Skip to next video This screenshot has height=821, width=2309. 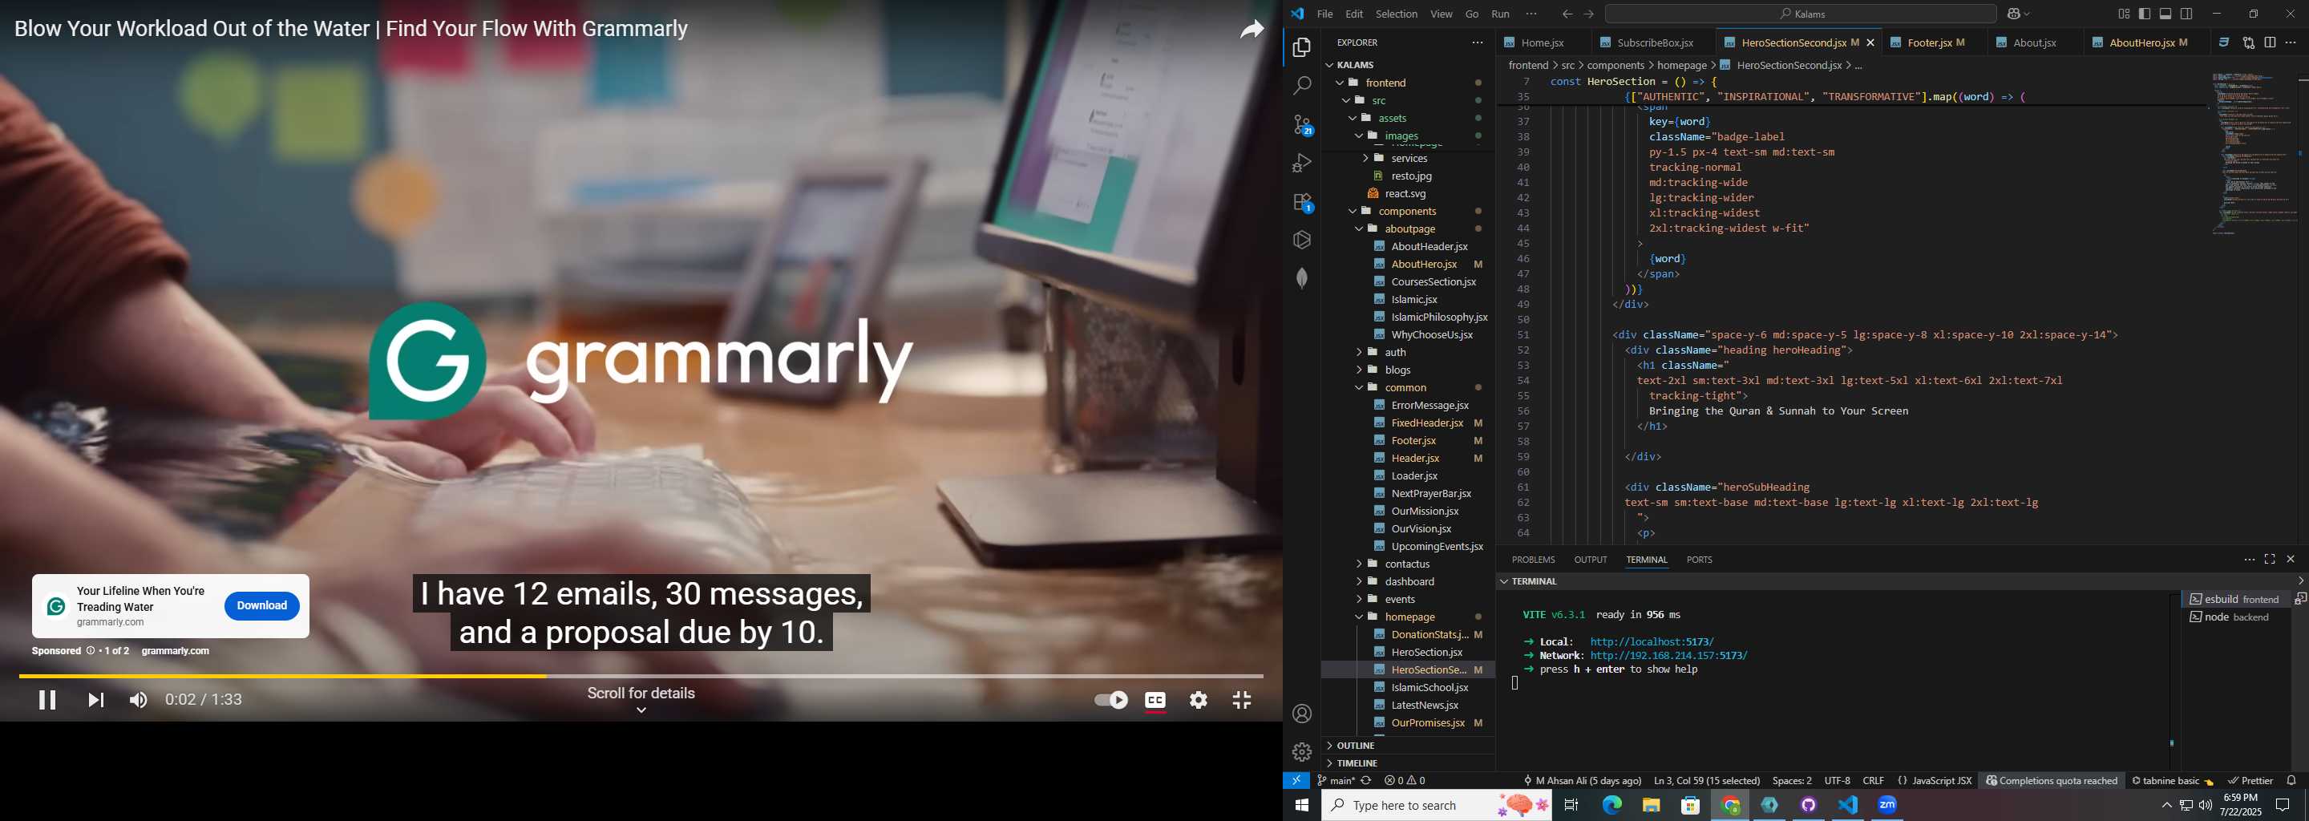point(95,701)
